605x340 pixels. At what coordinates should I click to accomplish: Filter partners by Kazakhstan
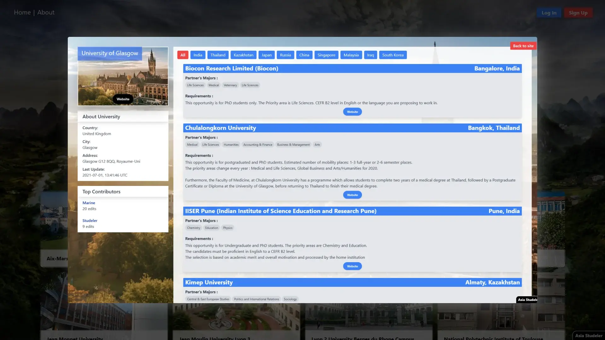click(243, 55)
